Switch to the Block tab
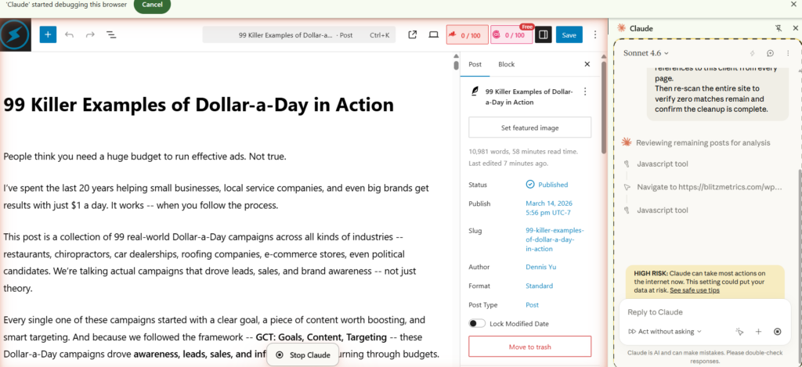 506,64
